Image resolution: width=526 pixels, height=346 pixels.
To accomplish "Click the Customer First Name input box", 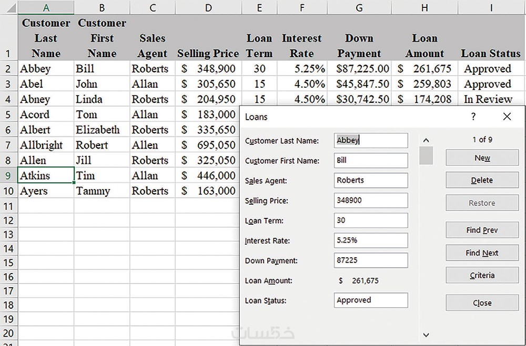I will 371,160.
